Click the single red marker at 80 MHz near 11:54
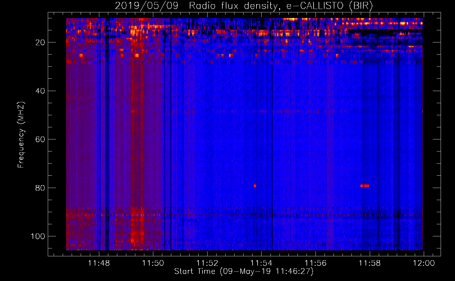 point(255,186)
